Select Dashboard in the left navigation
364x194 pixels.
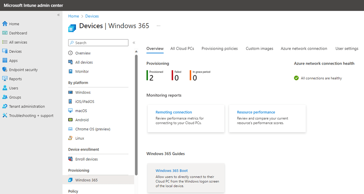tap(18, 33)
